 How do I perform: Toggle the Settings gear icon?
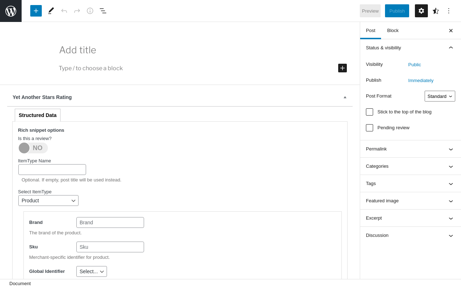point(421,11)
